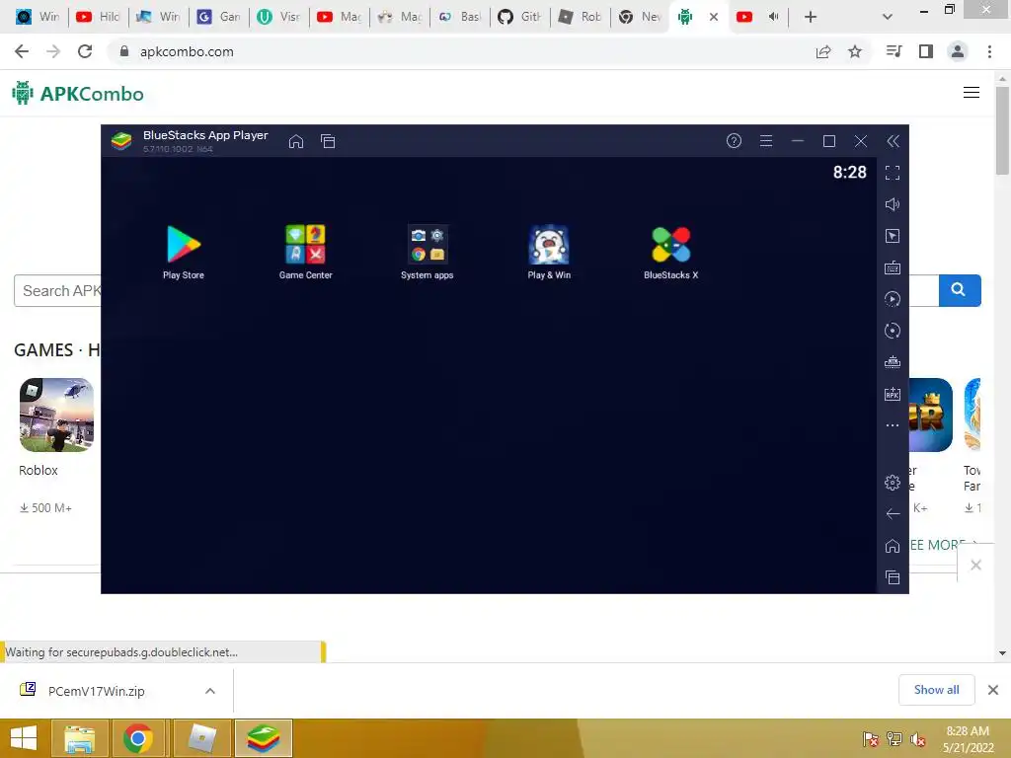Bookmark this page with the star icon
This screenshot has height=758, width=1011.
pos(855,51)
